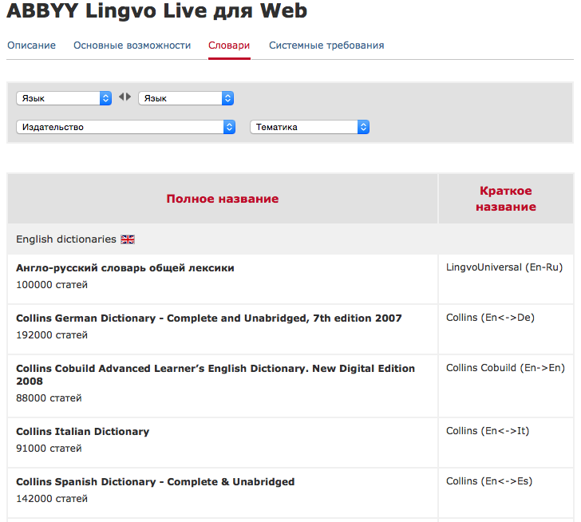Click the English dictionaries section row
The height and width of the screenshot is (522, 581).
point(66,239)
